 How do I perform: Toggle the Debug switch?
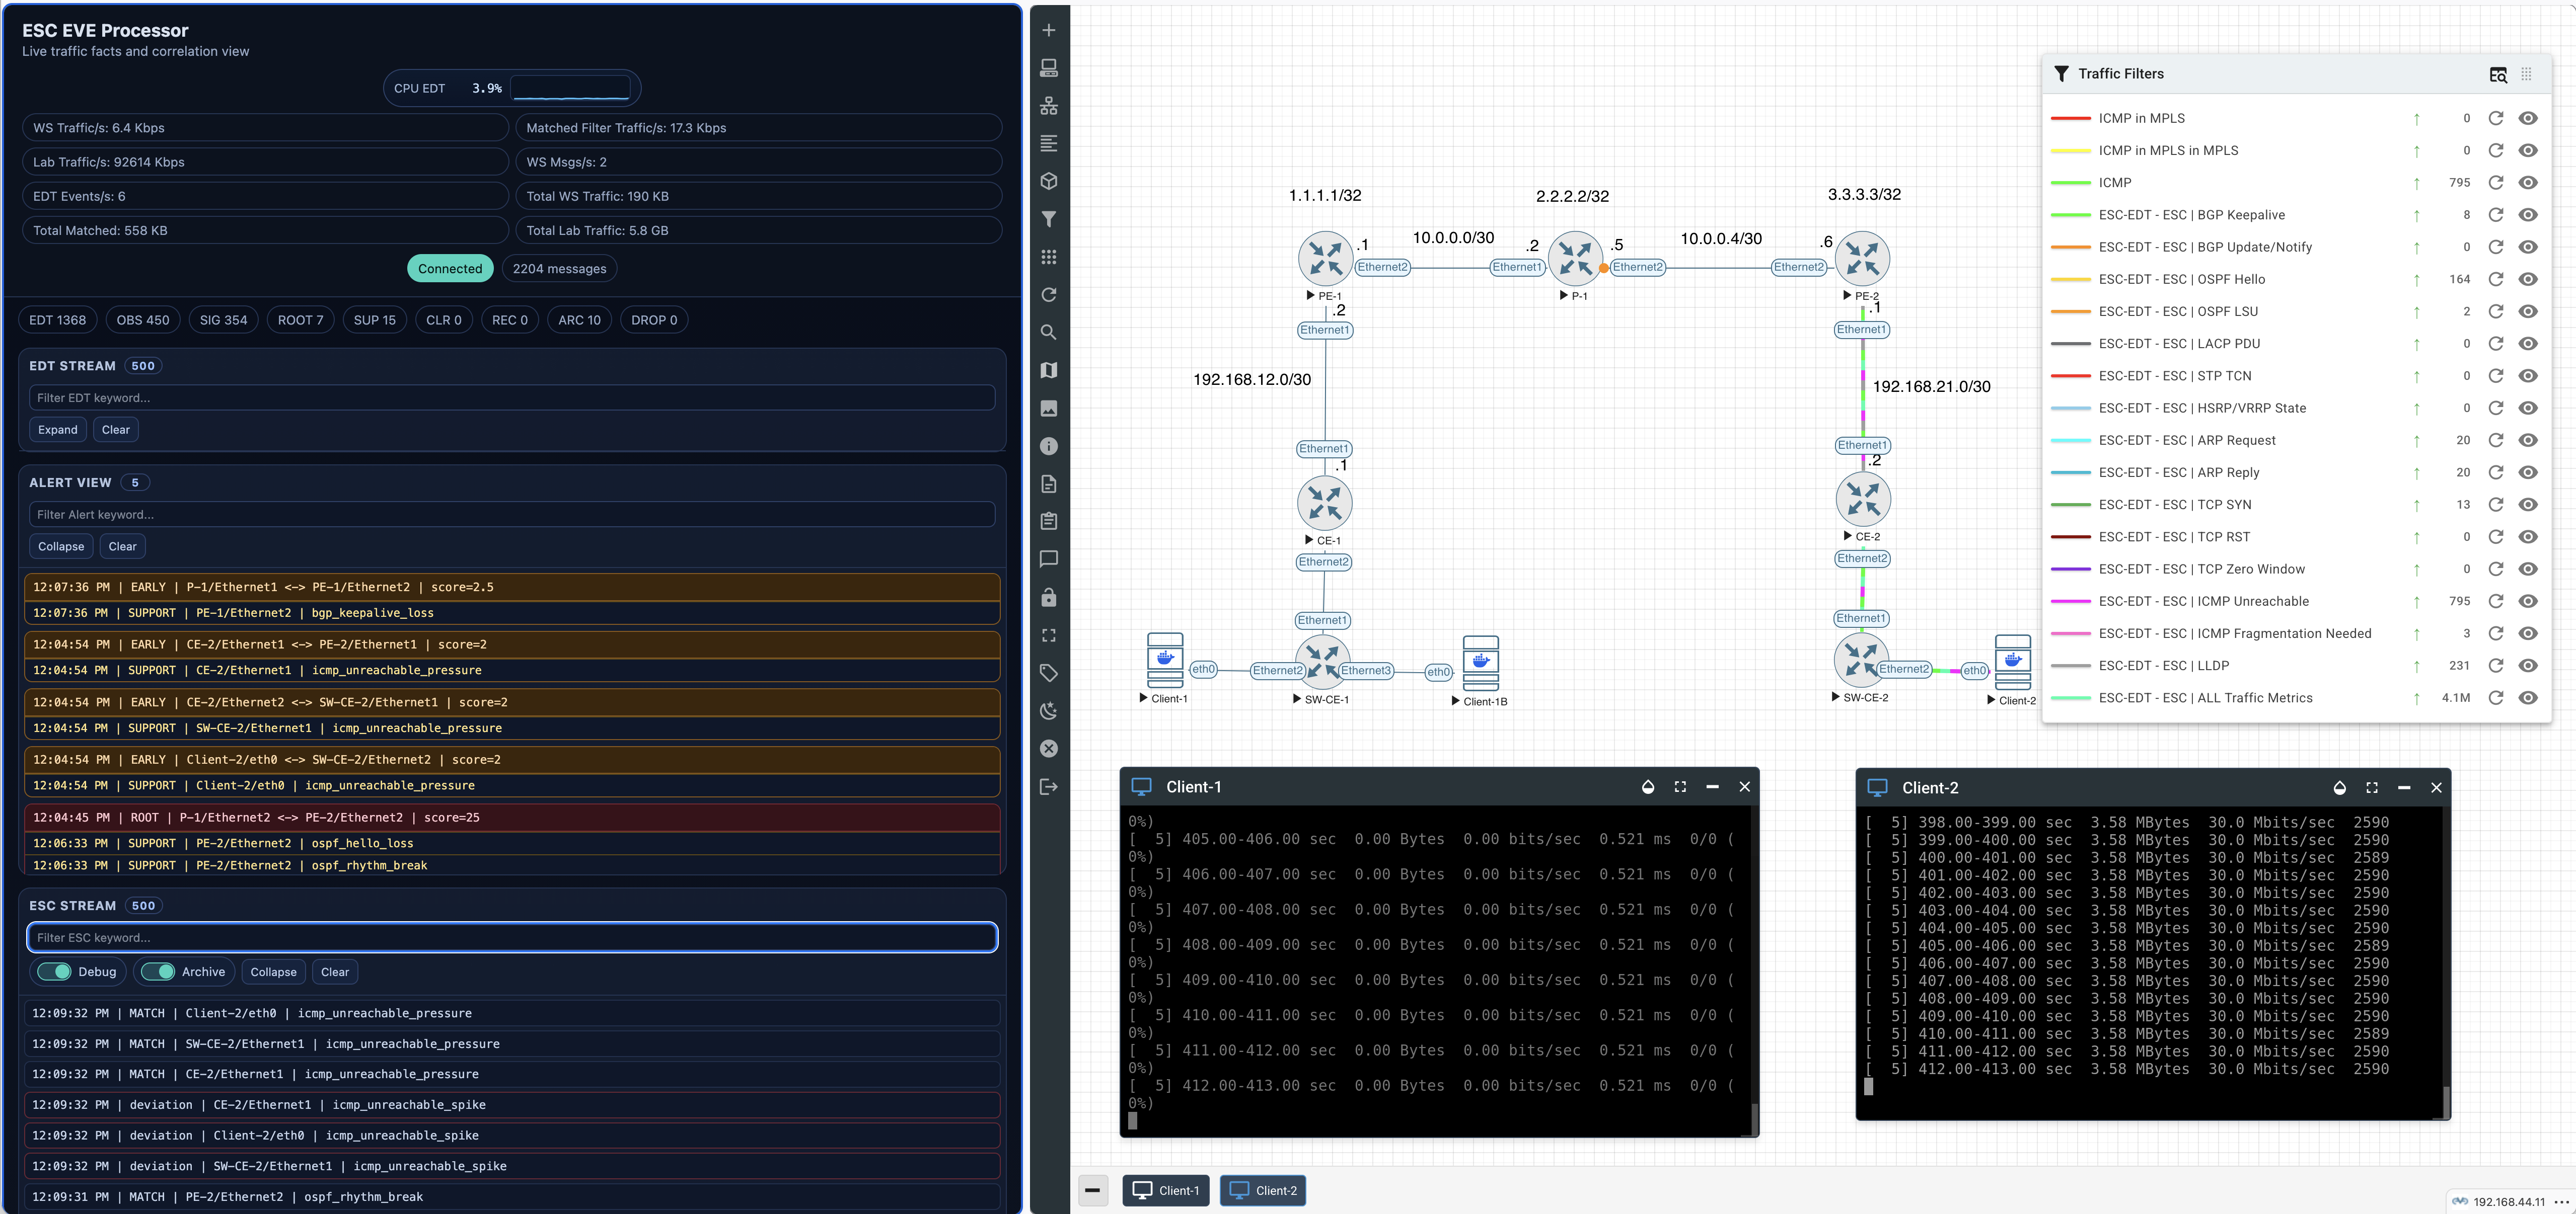(55, 972)
